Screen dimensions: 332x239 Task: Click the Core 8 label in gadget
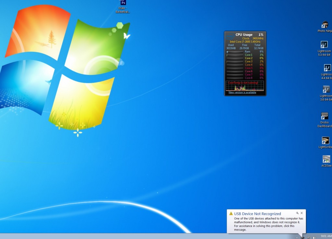[x=249, y=78]
